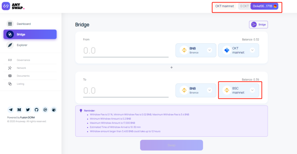Open the Telegram social icon
The image size is (297, 154).
click(x=11, y=110)
